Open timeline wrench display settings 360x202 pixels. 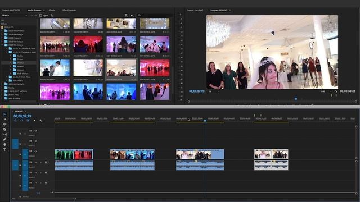pyautogui.click(x=41, y=121)
